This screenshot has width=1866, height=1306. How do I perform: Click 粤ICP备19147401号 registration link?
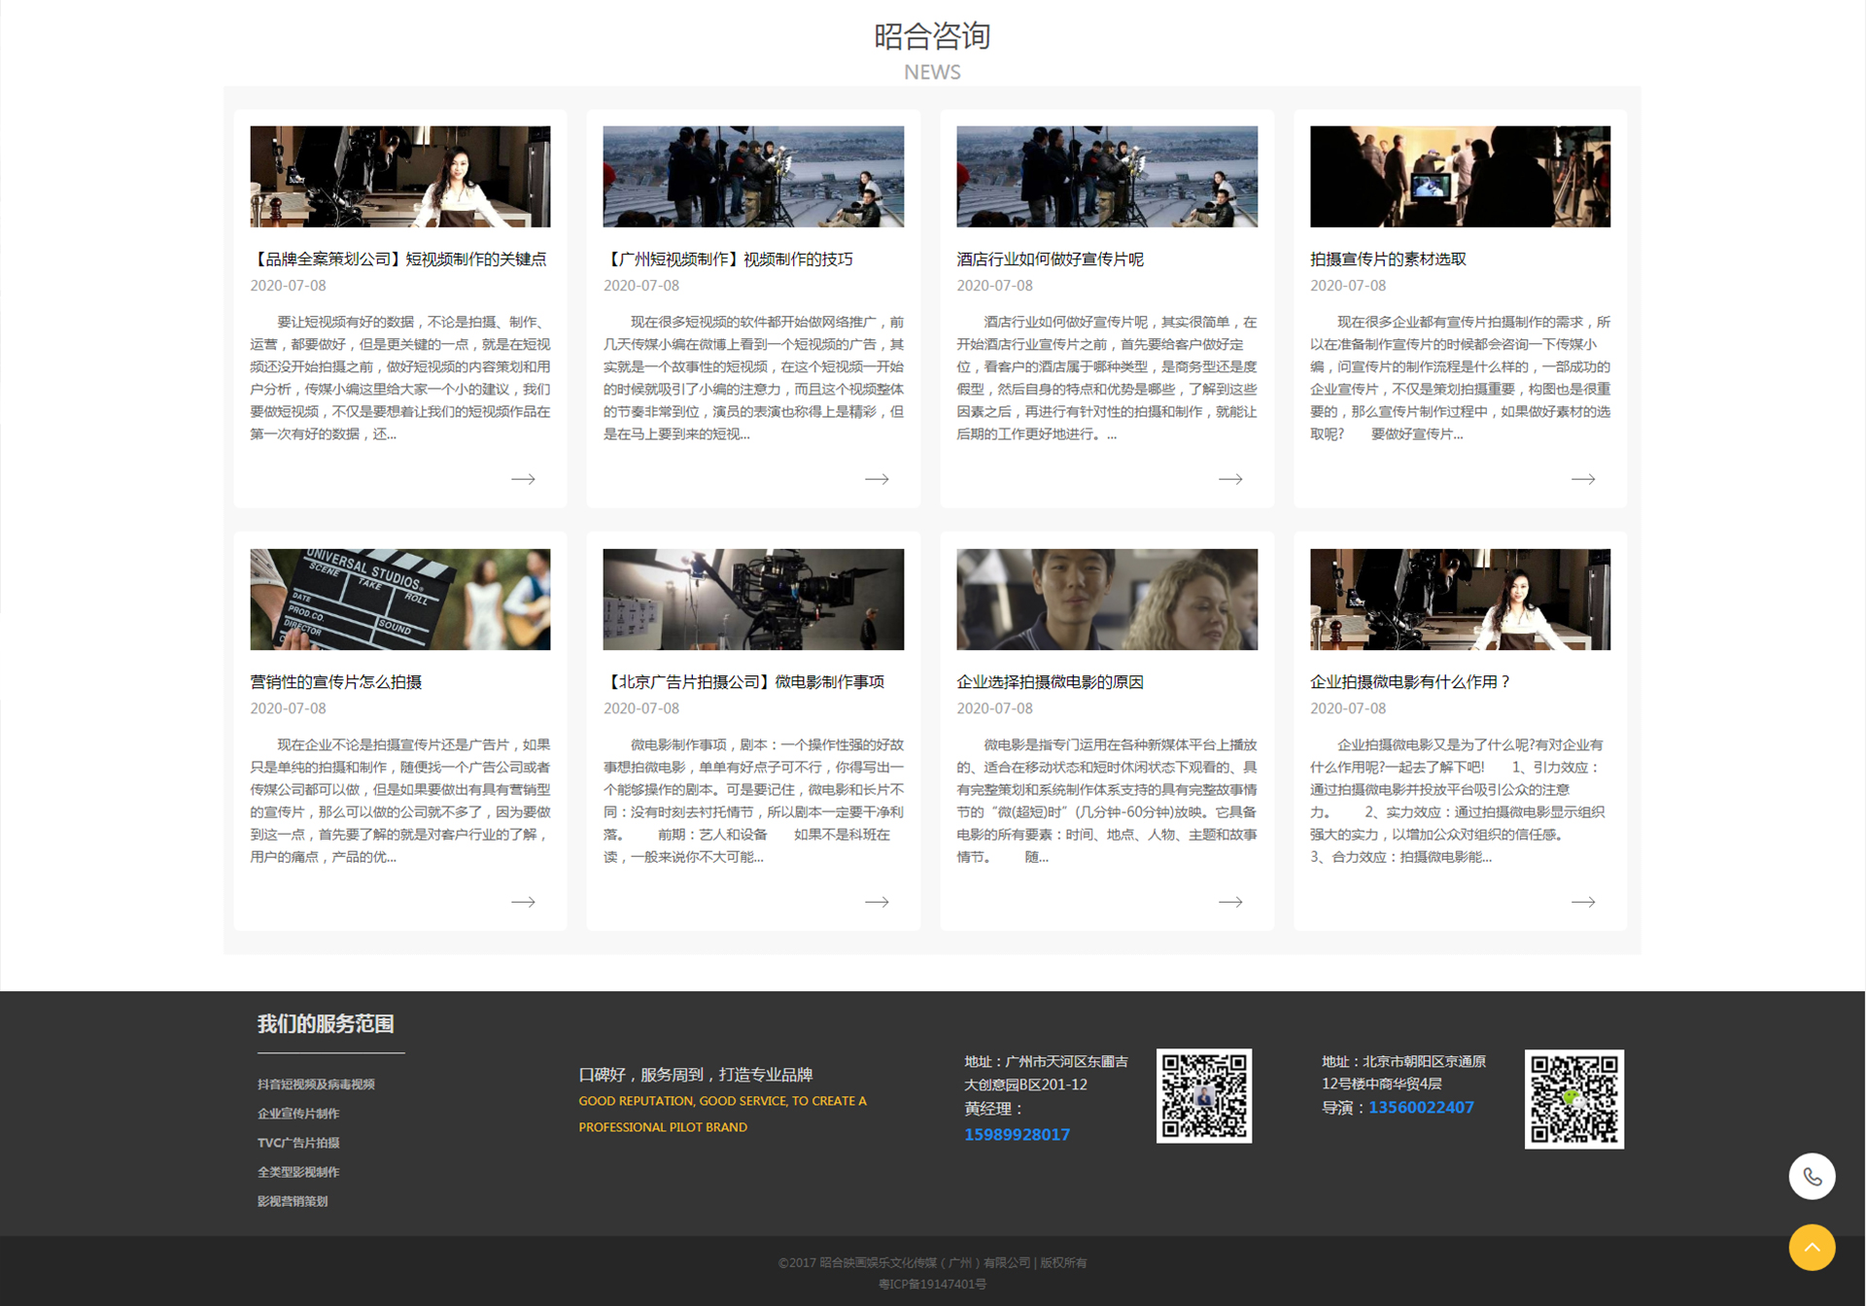pyautogui.click(x=932, y=1285)
